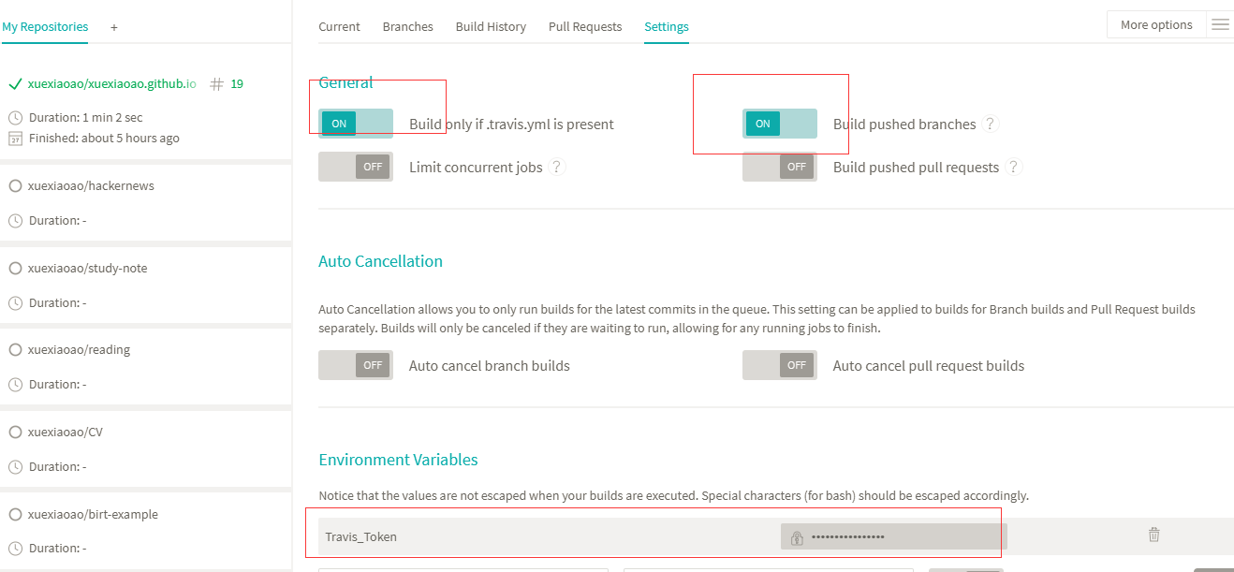Switch to the Build History tab

coord(491,26)
